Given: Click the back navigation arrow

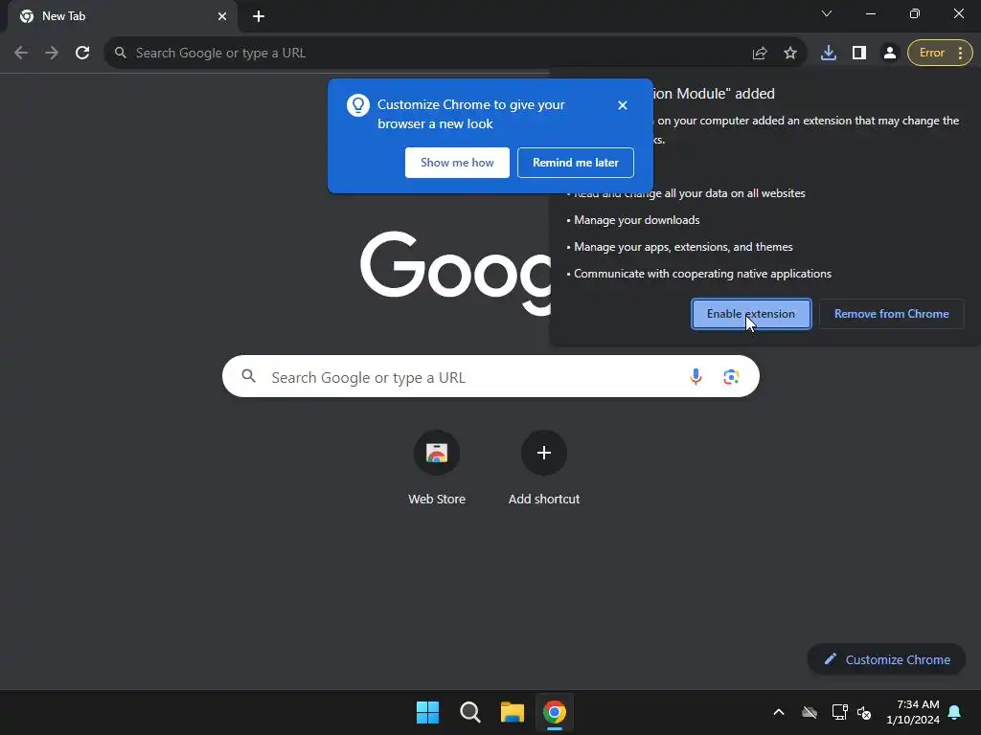Looking at the screenshot, I should [x=21, y=54].
